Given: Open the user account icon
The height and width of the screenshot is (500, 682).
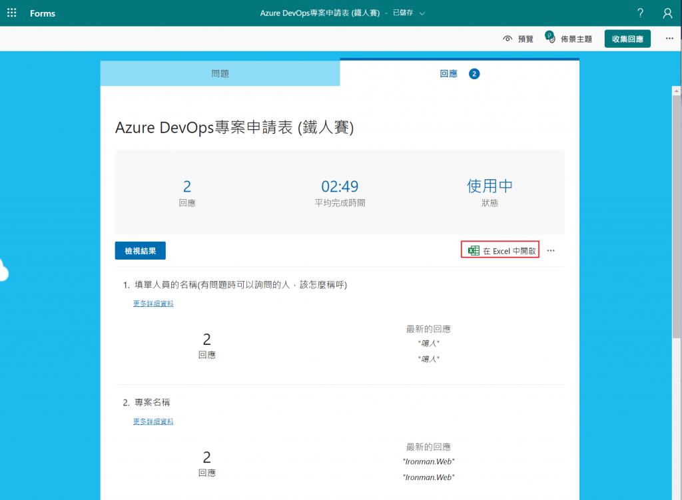Looking at the screenshot, I should coord(667,13).
